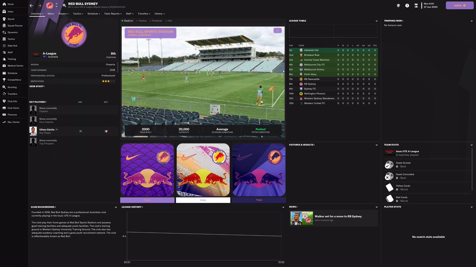Expand the Fixtures & Results panel chevron
The image size is (476, 267).
coord(377,145)
